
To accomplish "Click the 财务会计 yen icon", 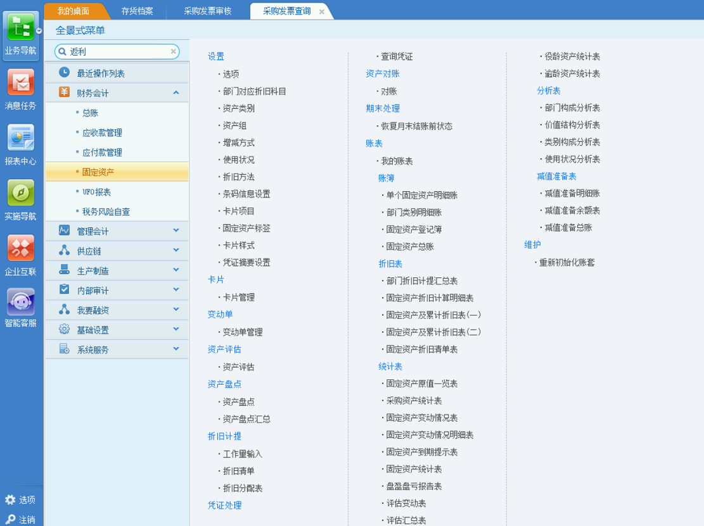I will [x=64, y=92].
